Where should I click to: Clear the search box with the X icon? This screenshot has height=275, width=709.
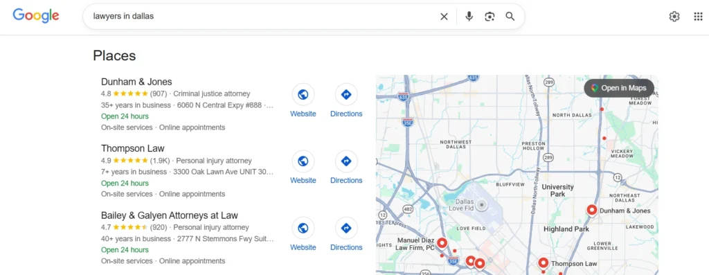point(444,17)
